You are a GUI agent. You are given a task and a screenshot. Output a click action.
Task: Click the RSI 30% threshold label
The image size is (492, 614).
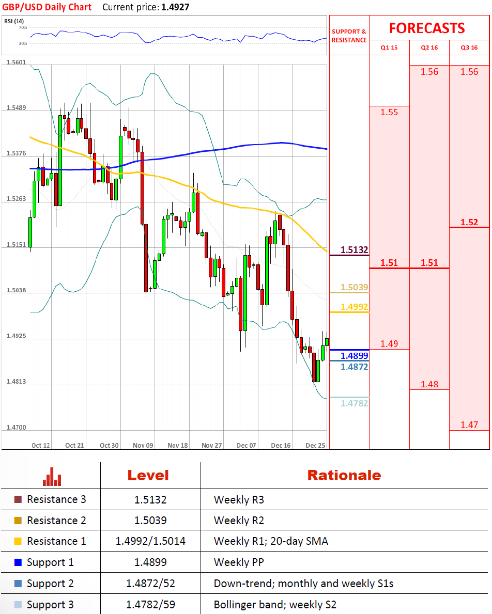click(x=23, y=43)
